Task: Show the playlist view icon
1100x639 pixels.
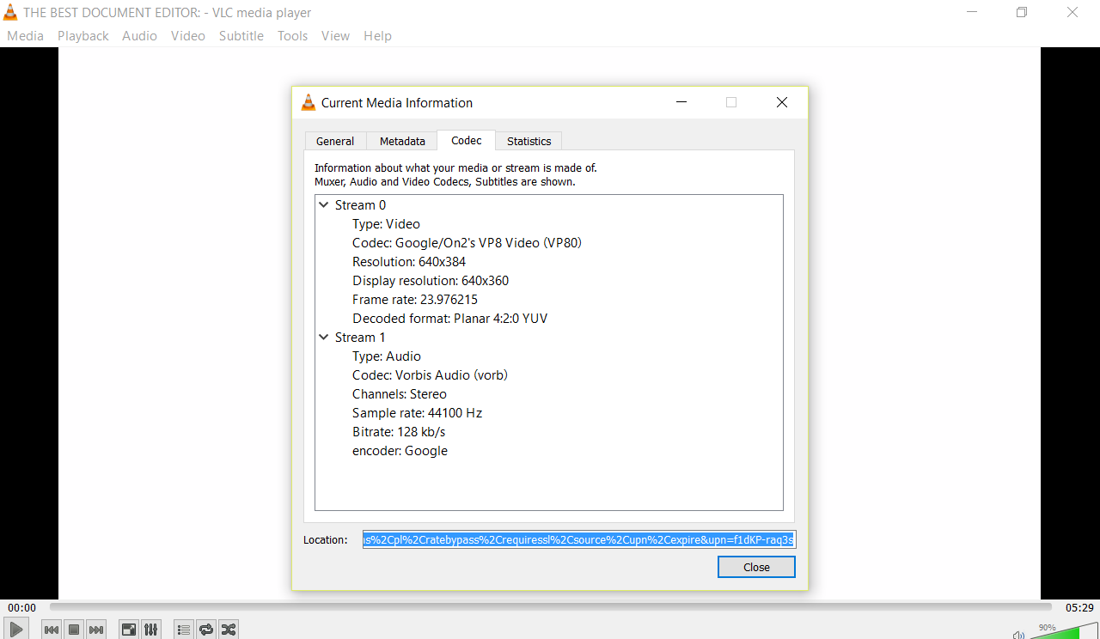Action: point(183,629)
